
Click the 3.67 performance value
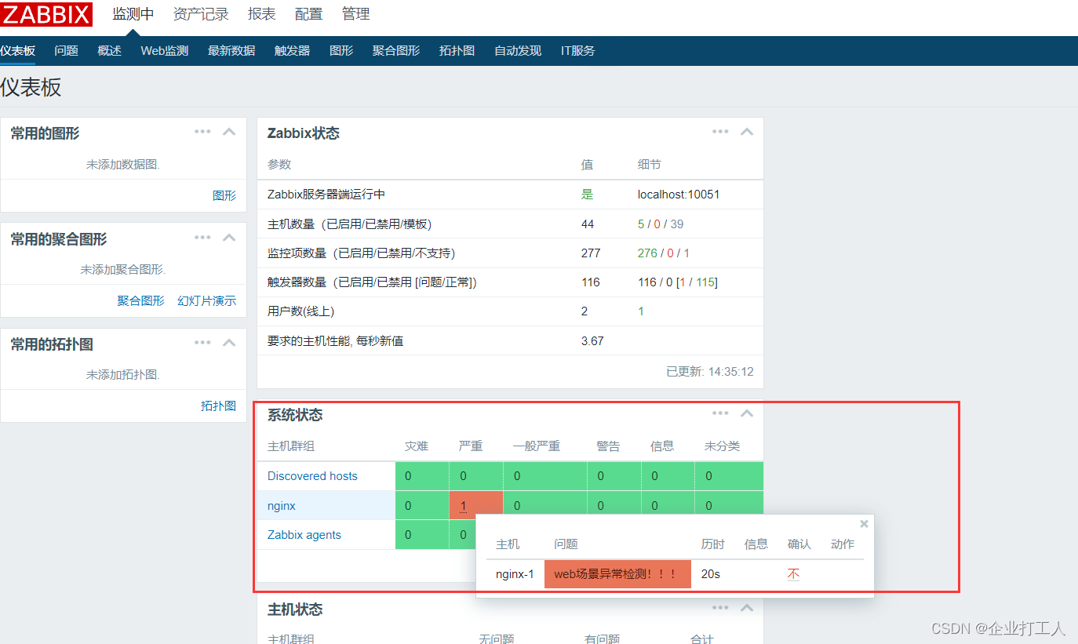point(592,341)
